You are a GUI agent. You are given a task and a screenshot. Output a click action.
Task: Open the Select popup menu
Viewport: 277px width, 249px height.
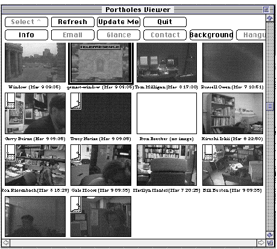[26, 22]
